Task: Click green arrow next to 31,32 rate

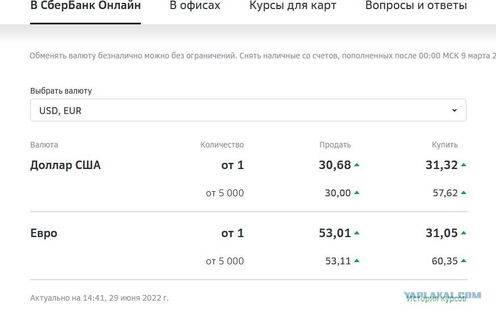Action: click(x=464, y=165)
